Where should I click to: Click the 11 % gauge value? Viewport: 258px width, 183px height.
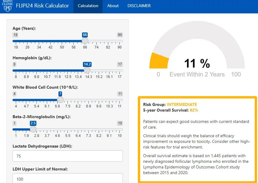[x=197, y=63]
